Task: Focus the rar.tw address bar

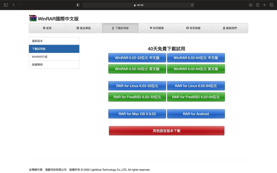Action: coord(138,5)
